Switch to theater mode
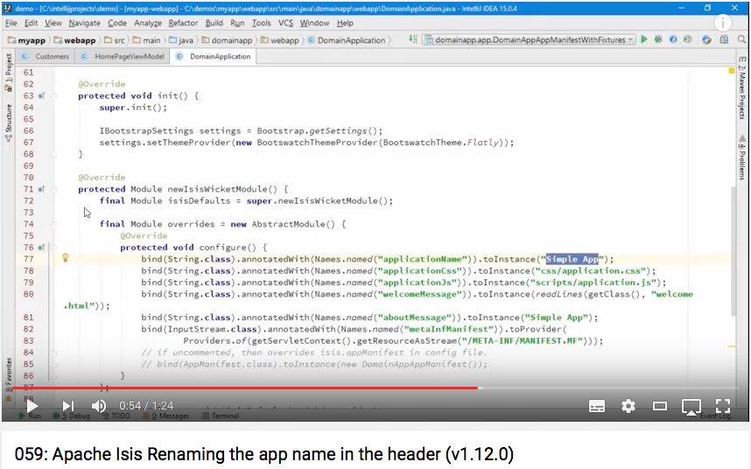 tap(660, 406)
